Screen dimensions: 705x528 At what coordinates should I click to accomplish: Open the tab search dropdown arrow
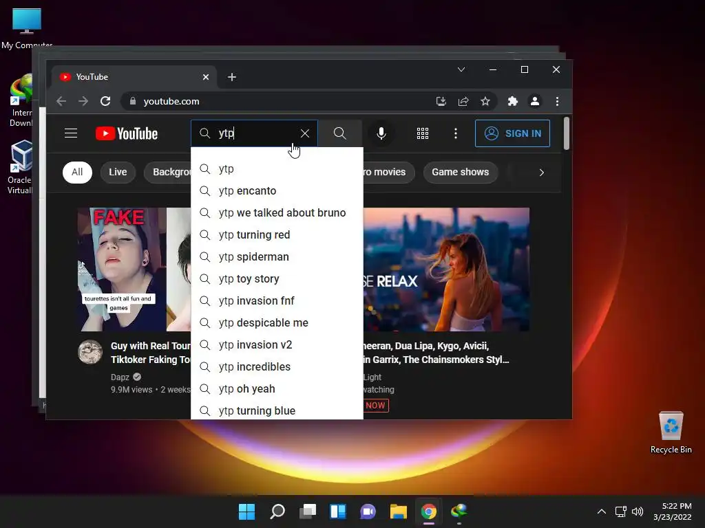click(461, 69)
